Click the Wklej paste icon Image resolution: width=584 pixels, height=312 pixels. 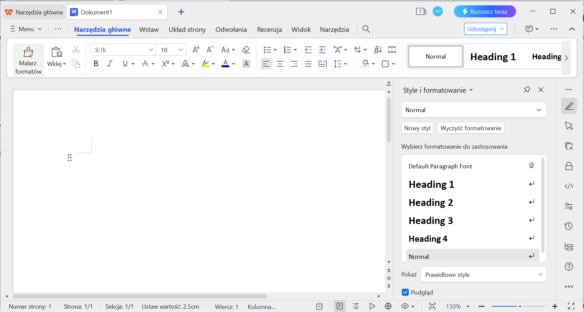(57, 52)
